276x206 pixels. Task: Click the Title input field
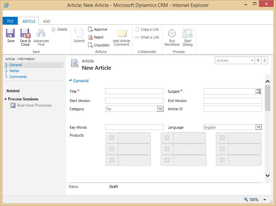pyautogui.click(x=134, y=91)
